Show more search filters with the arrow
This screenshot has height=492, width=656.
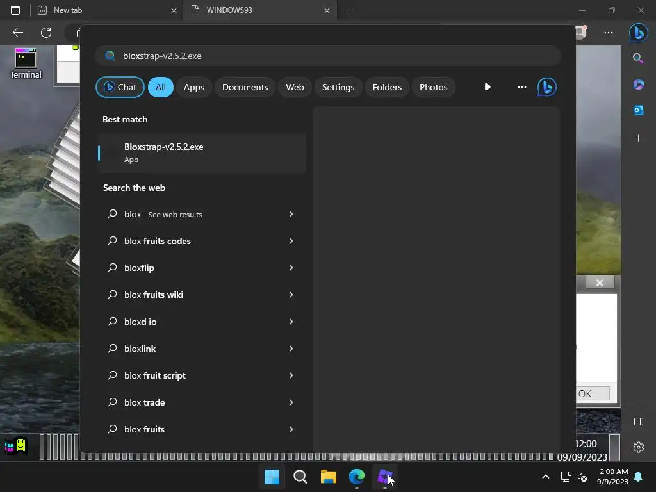coord(488,87)
